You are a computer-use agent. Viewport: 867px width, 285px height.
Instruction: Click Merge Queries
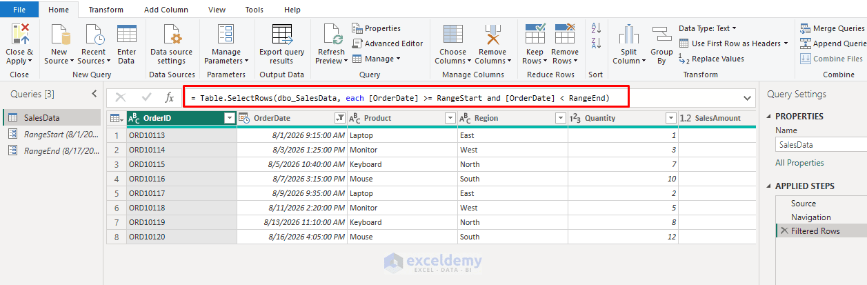[833, 28]
